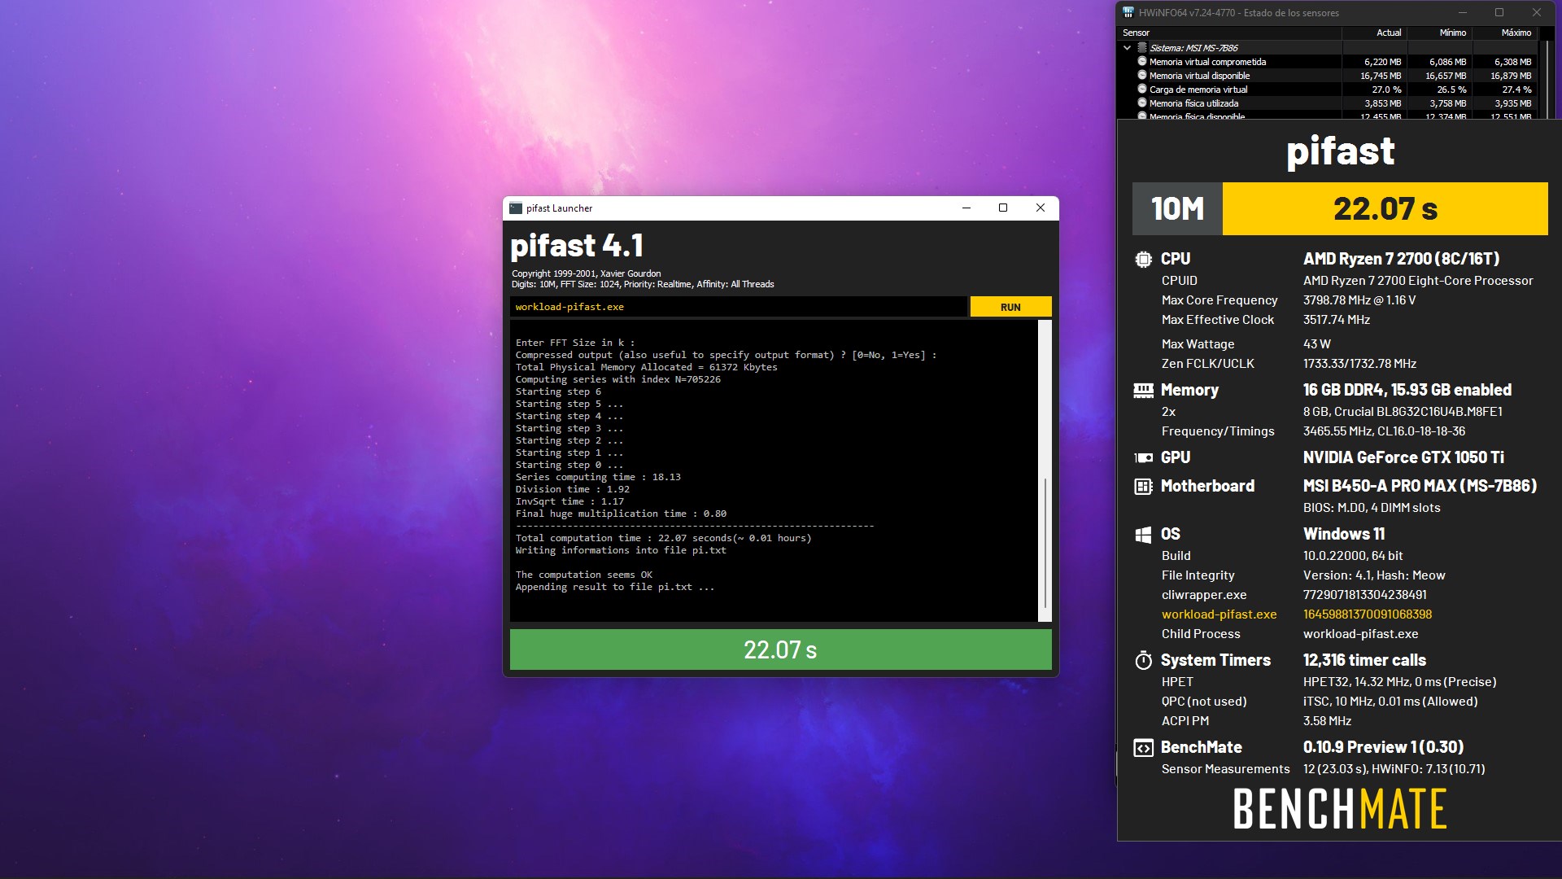Click the Sensor column header in HWiNFO
Image resolution: width=1562 pixels, height=879 pixels.
pyautogui.click(x=1228, y=33)
